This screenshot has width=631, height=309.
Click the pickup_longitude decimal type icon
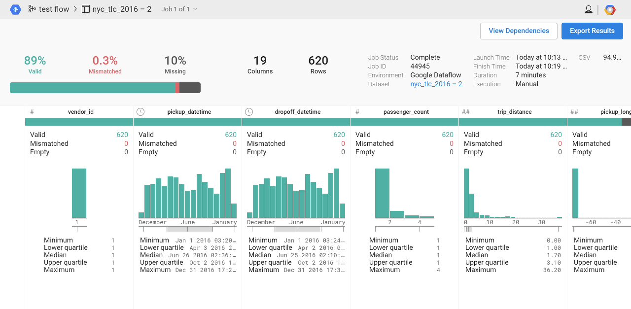tap(574, 112)
